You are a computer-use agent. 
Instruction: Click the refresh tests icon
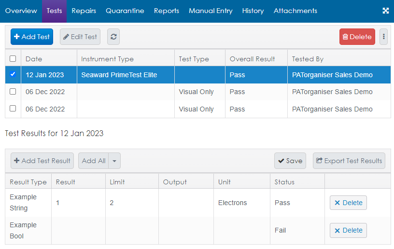[x=113, y=37]
